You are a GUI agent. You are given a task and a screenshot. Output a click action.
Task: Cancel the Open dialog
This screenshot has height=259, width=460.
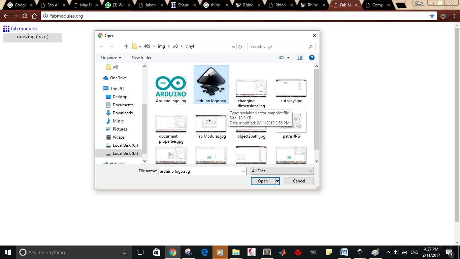299,181
